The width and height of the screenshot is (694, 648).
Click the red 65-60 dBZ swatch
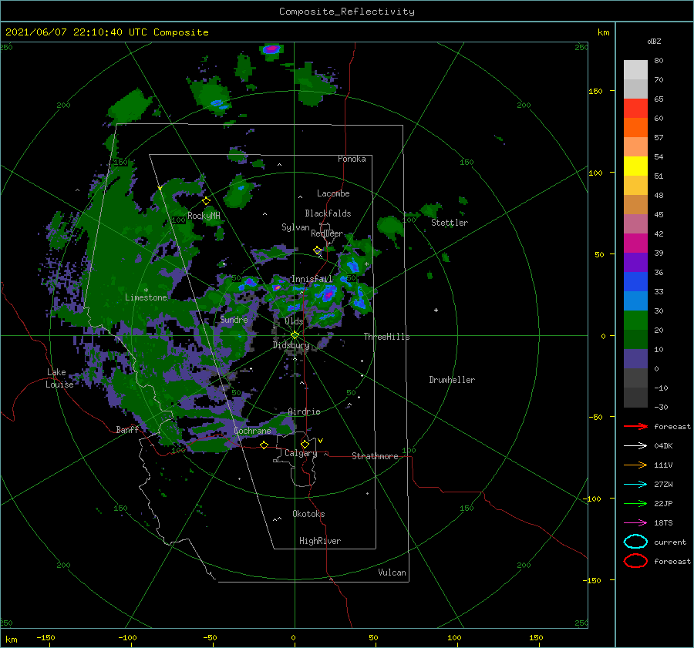(635, 109)
